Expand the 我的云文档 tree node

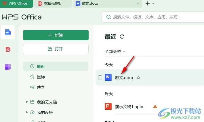click(x=27, y=102)
